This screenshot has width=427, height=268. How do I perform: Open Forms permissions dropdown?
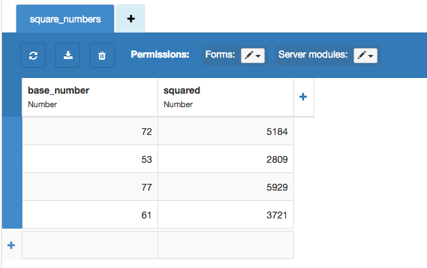[x=253, y=56]
